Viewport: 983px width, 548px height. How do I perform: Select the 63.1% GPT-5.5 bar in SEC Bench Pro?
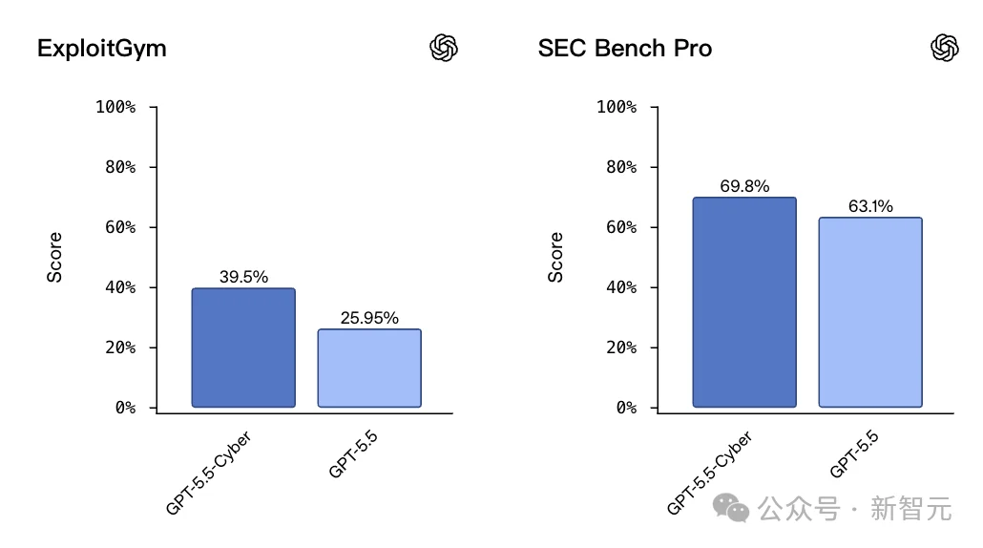870,312
